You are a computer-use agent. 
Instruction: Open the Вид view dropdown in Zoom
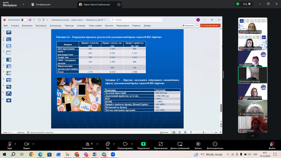click(247, 4)
